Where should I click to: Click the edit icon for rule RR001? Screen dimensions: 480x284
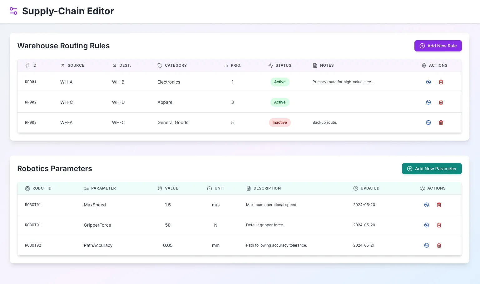tap(428, 82)
